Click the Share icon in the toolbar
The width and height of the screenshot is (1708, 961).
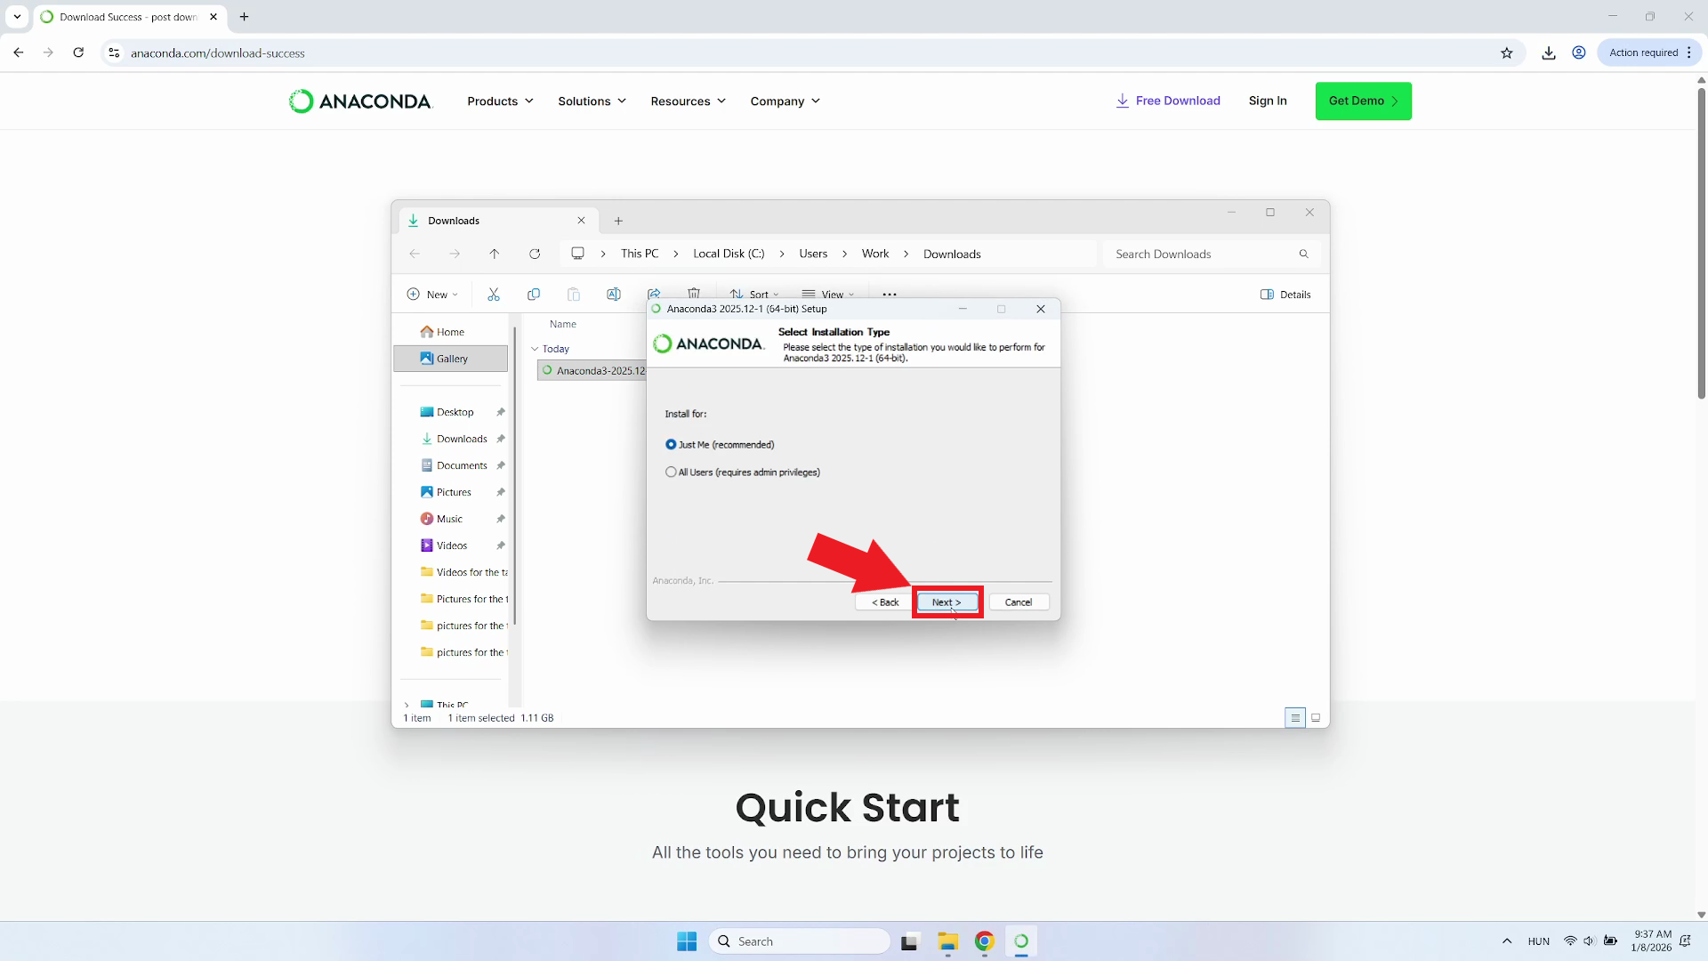[655, 295]
